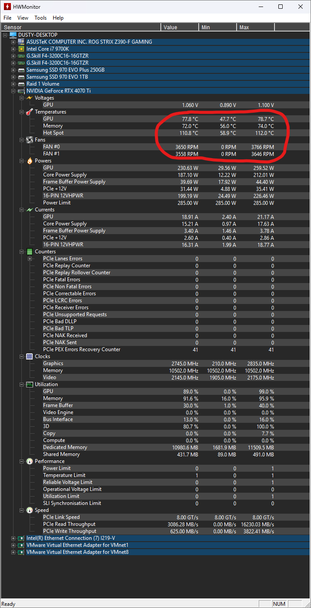The height and width of the screenshot is (608, 311).
Task: Click the Fans fan icon
Action: (x=30, y=140)
